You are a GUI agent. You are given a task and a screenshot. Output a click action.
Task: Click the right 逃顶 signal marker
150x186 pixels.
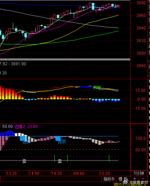point(62,142)
